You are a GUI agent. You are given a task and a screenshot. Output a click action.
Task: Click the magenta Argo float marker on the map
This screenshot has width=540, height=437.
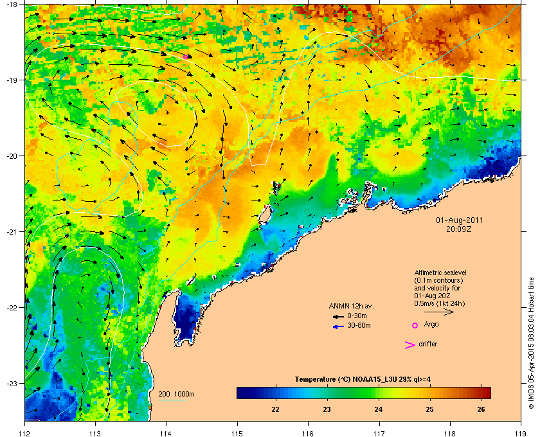tap(185, 57)
